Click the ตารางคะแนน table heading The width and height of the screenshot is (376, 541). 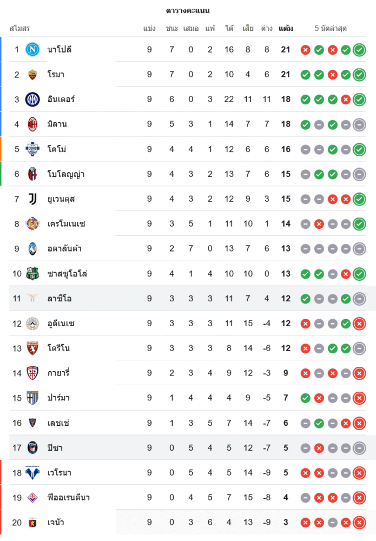click(188, 11)
